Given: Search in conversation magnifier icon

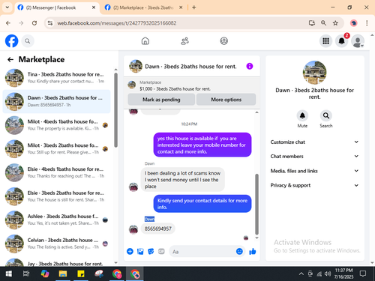Looking at the screenshot, I should (326, 115).
